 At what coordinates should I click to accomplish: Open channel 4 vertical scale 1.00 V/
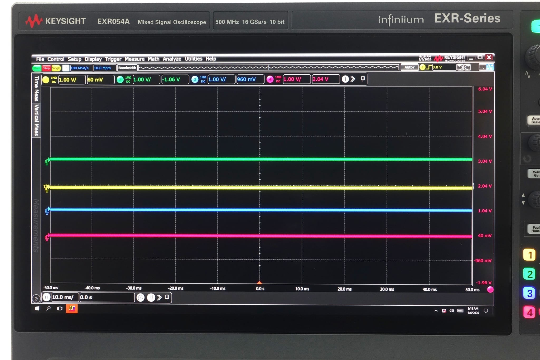[x=297, y=79]
